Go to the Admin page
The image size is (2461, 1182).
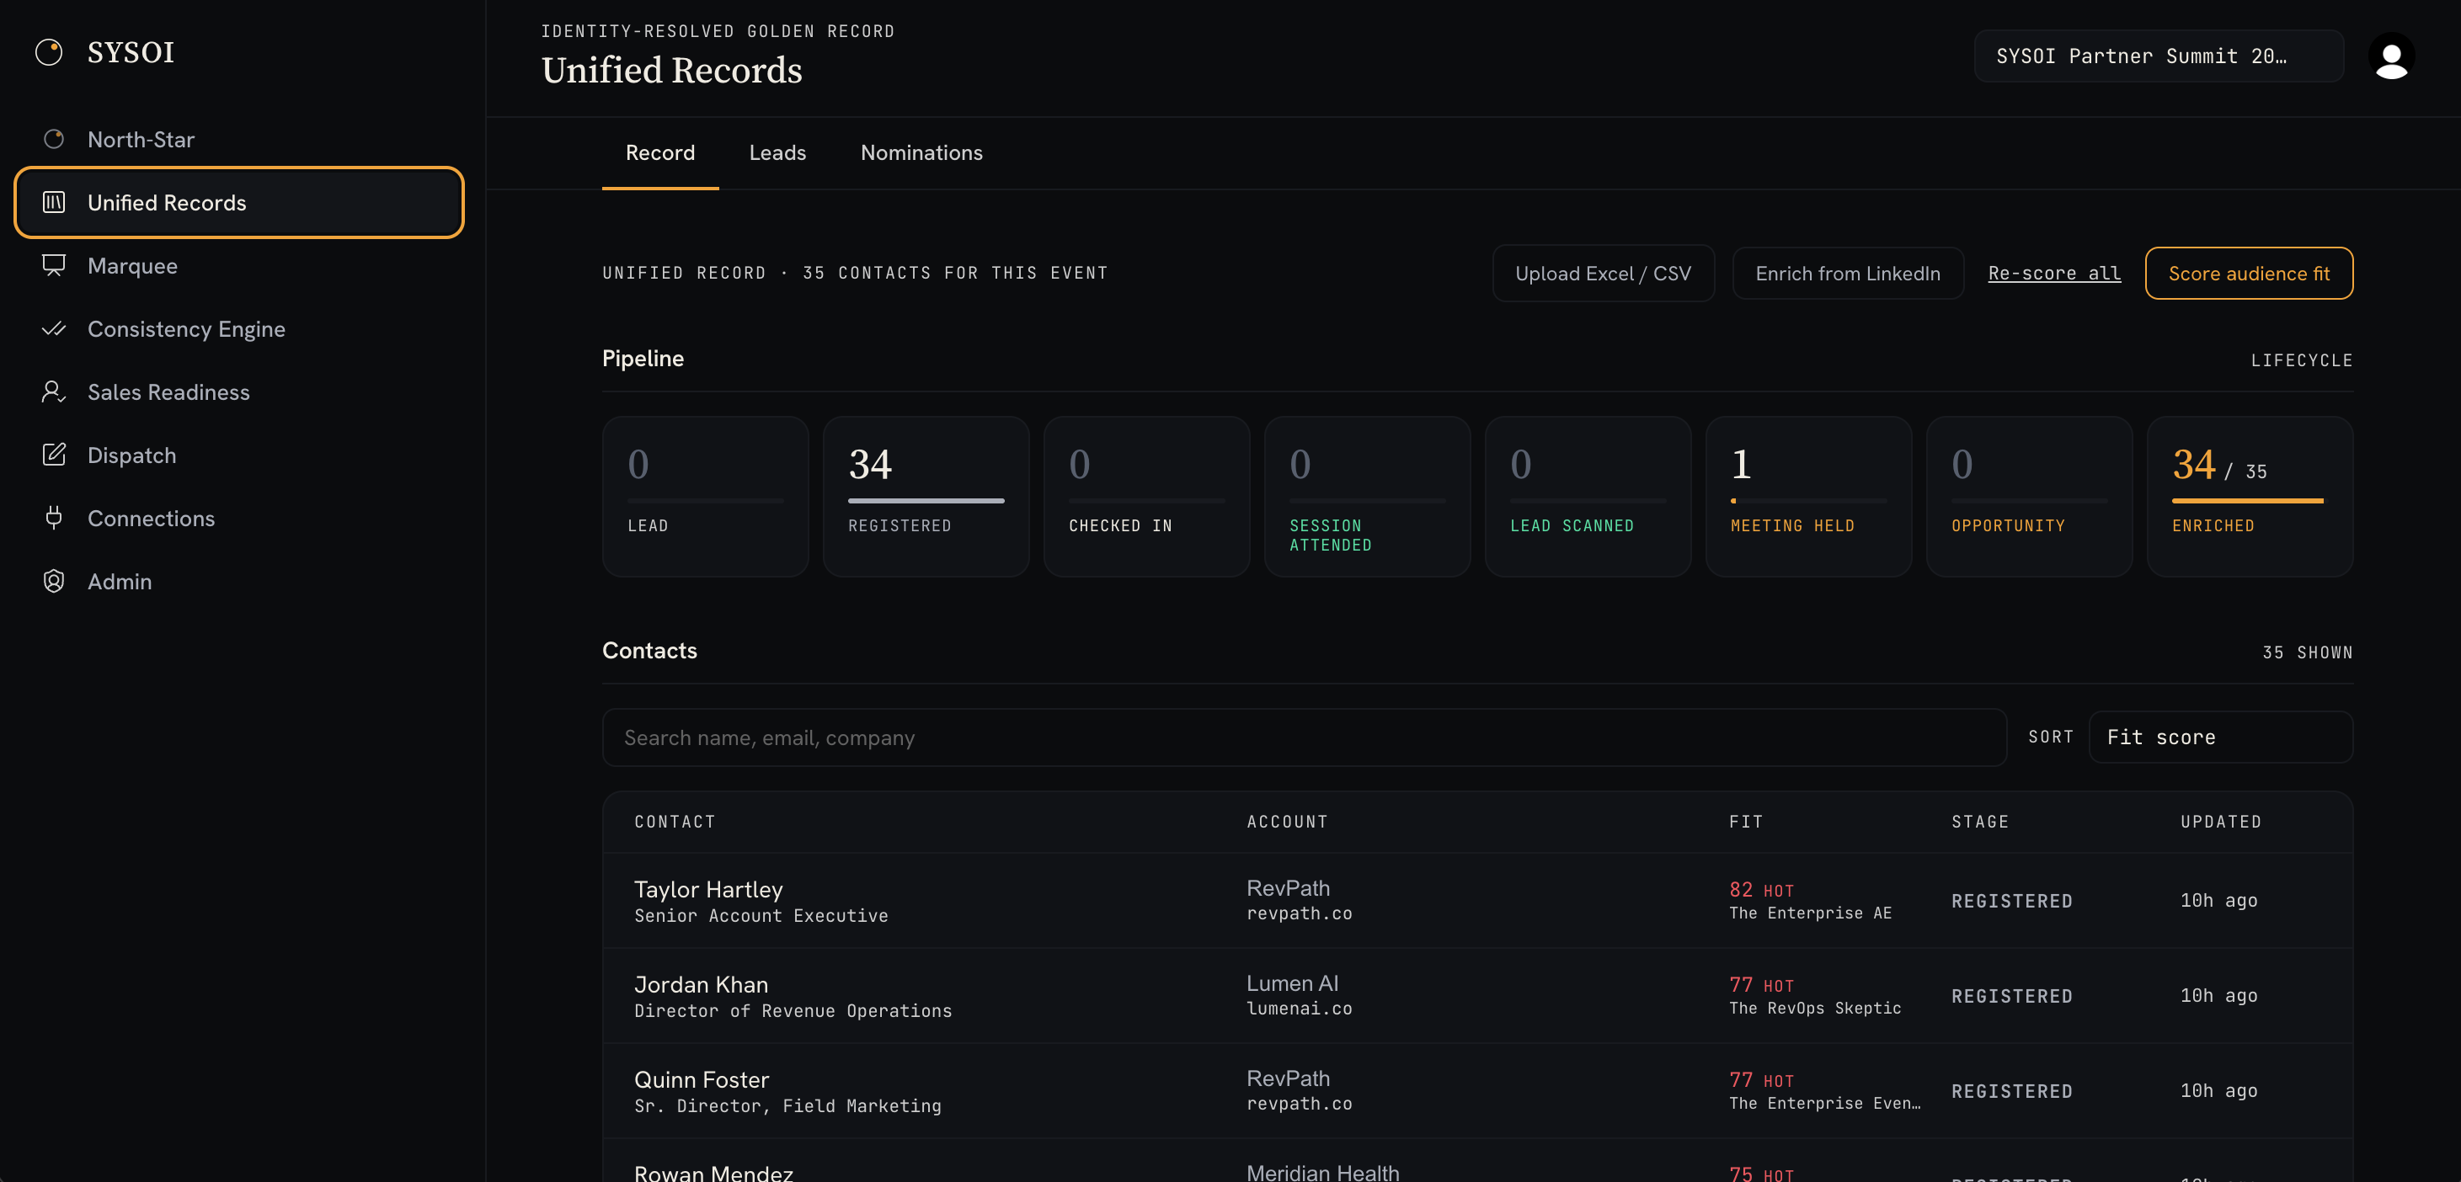(239, 581)
